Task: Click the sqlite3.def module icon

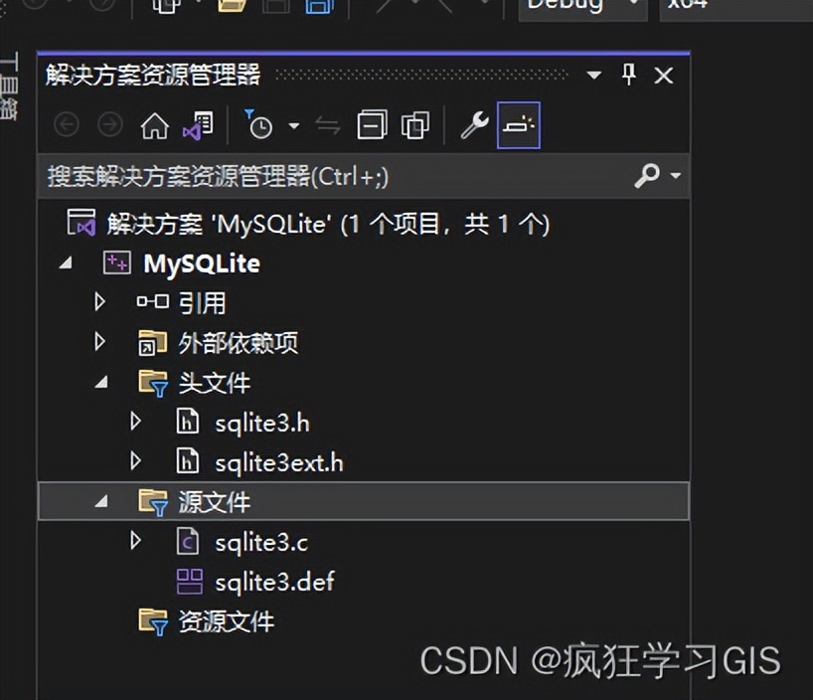Action: coord(190,581)
